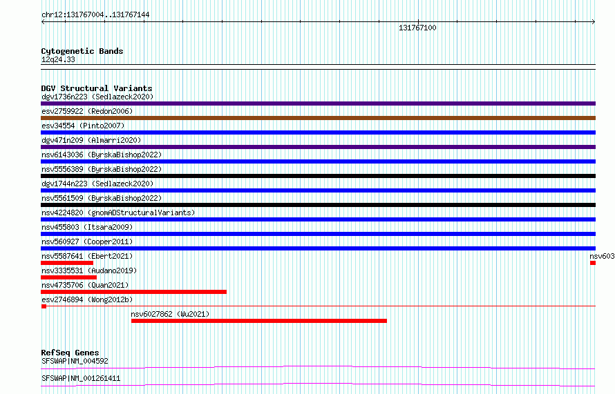Open nsv3335531 (Audano2019) variant label
The height and width of the screenshot is (394, 615).
[x=89, y=270]
